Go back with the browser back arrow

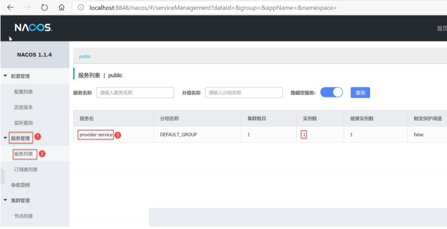click(x=10, y=8)
